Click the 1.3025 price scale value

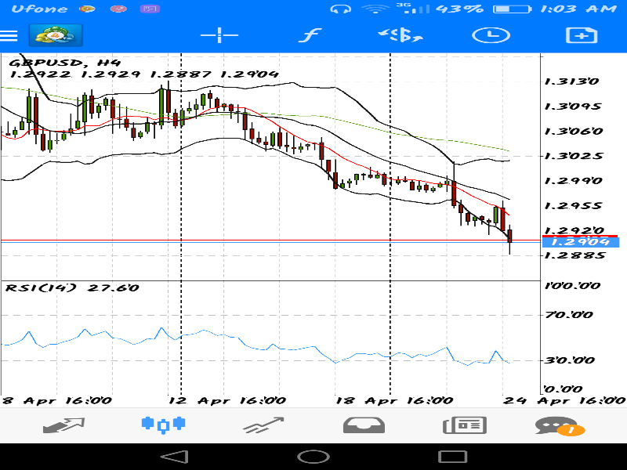click(x=574, y=156)
